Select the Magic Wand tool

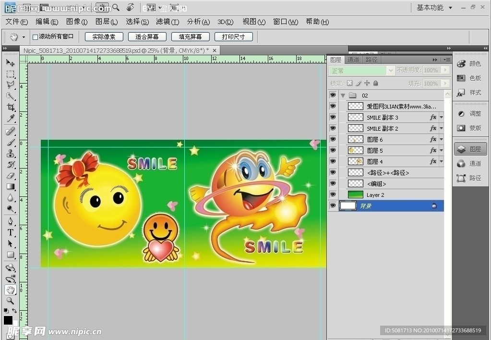pyautogui.click(x=11, y=96)
